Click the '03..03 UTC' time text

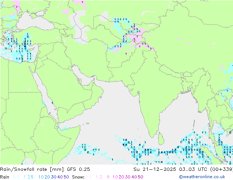point(193,169)
